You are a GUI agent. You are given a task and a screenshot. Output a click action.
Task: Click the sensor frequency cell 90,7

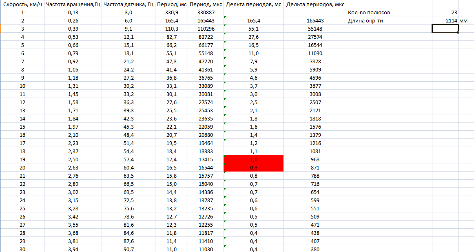click(x=128, y=249)
